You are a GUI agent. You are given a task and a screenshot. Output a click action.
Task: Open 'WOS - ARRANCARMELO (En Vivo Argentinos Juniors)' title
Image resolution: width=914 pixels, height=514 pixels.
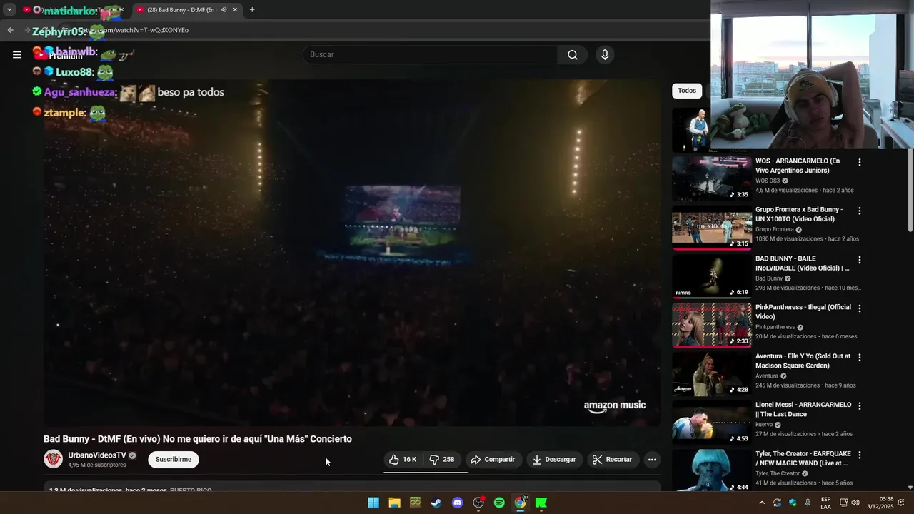pyautogui.click(x=797, y=166)
